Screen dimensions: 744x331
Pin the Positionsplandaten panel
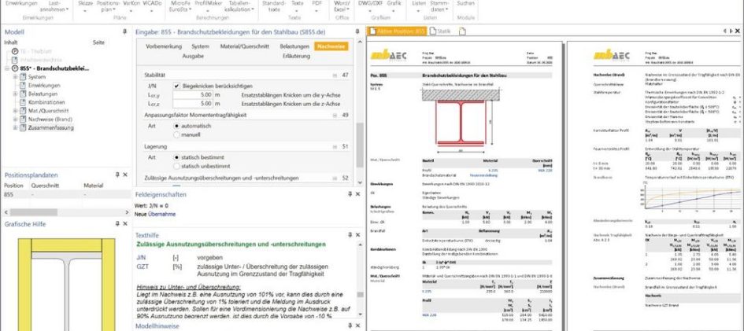(x=117, y=175)
